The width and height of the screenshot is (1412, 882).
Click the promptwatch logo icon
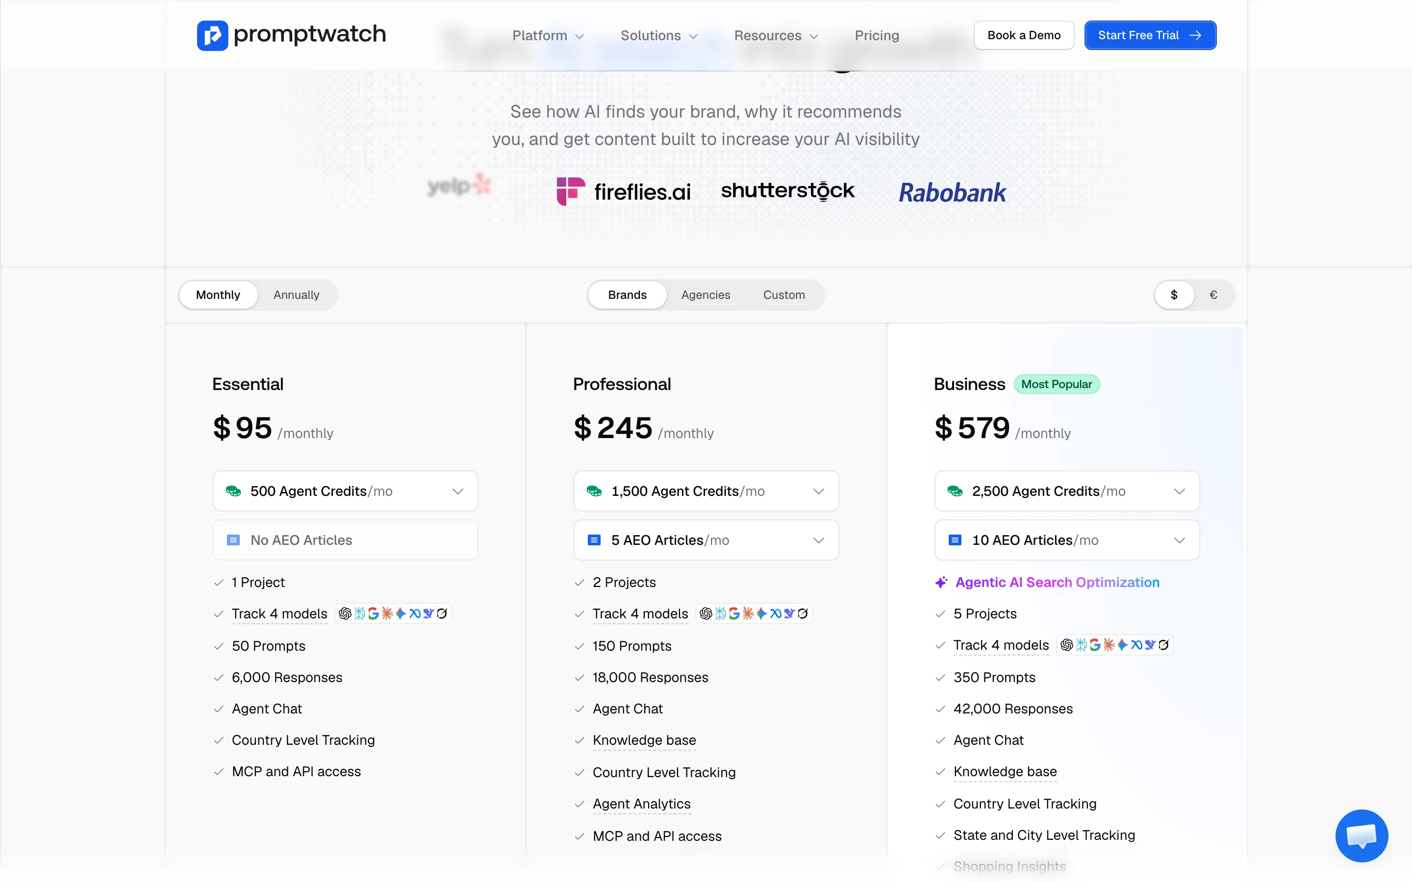pos(212,36)
